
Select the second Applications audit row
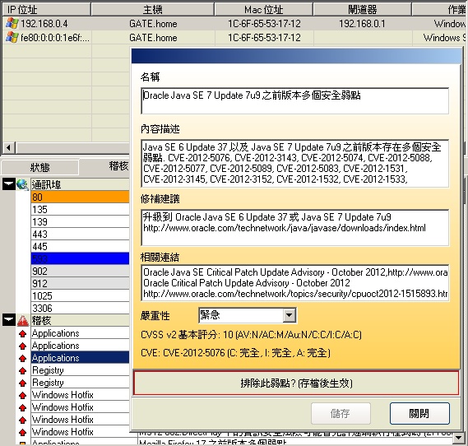(80, 345)
